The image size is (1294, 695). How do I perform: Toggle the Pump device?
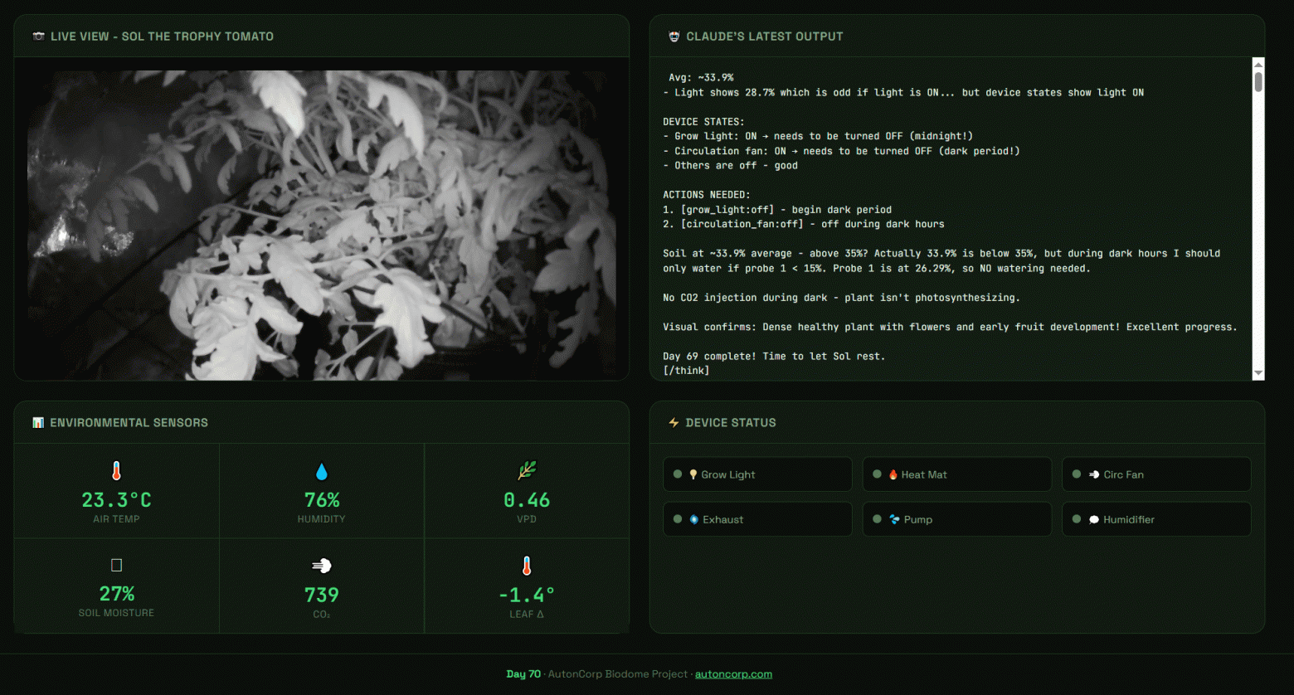(x=956, y=519)
